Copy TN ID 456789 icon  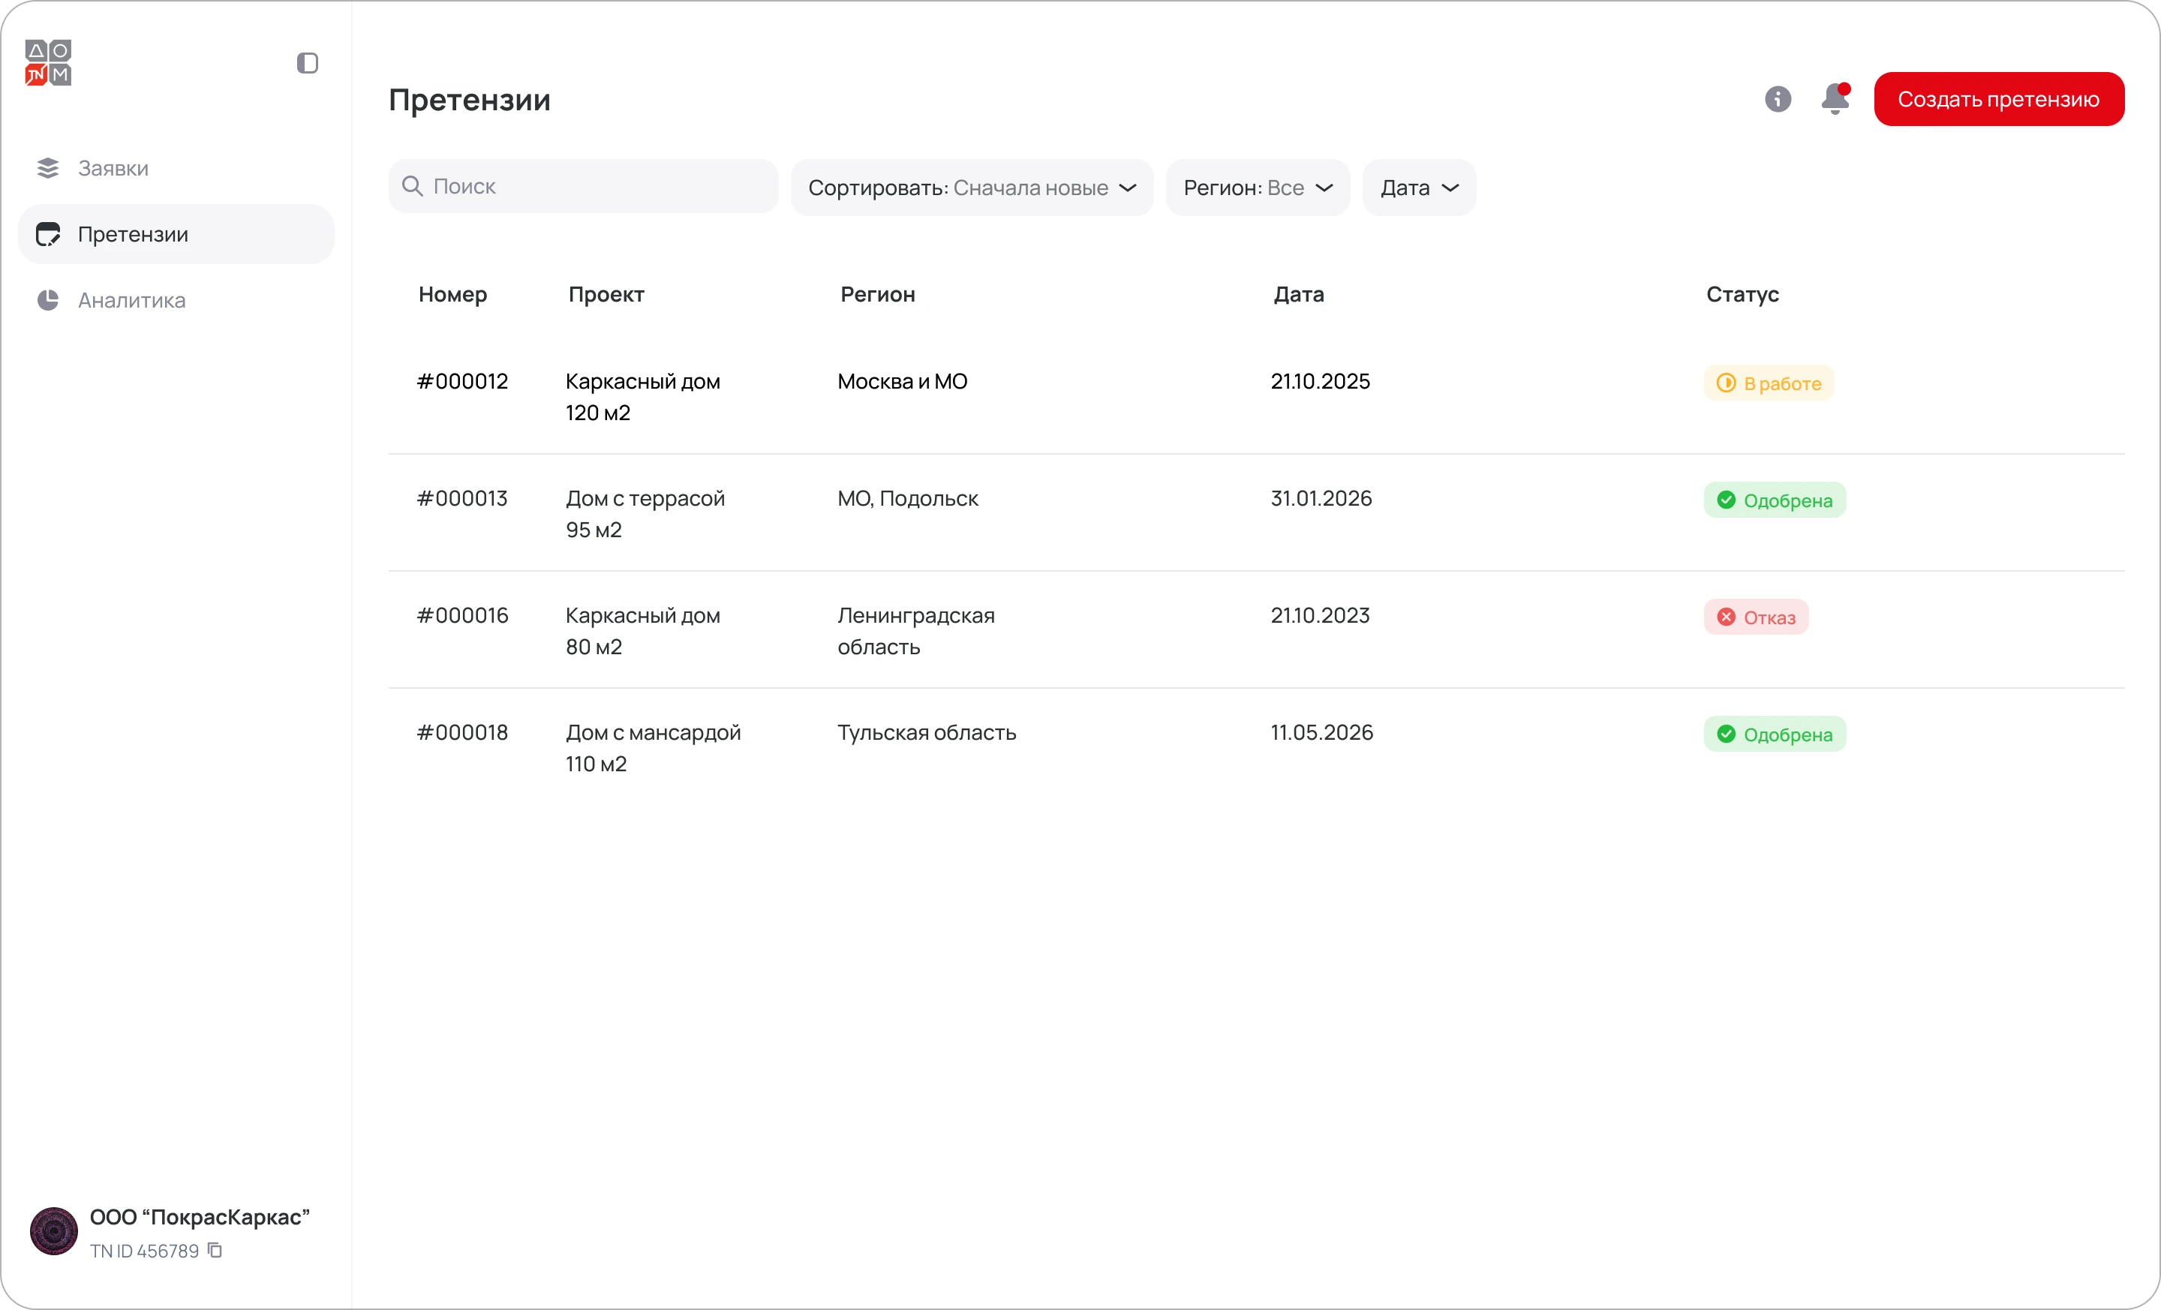(215, 1251)
